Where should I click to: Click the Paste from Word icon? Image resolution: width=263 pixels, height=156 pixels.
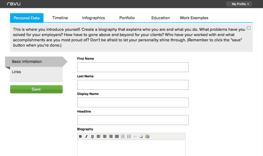point(147,137)
